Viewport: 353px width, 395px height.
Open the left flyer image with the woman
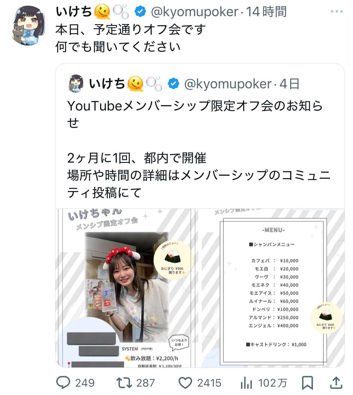coord(125,288)
